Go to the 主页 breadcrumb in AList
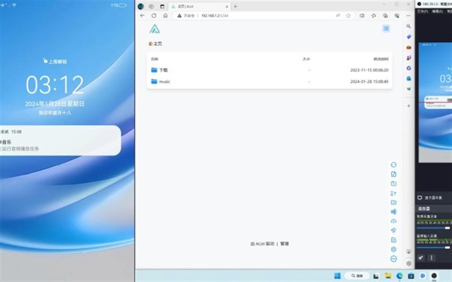This screenshot has width=452, height=282. pyautogui.click(x=155, y=44)
